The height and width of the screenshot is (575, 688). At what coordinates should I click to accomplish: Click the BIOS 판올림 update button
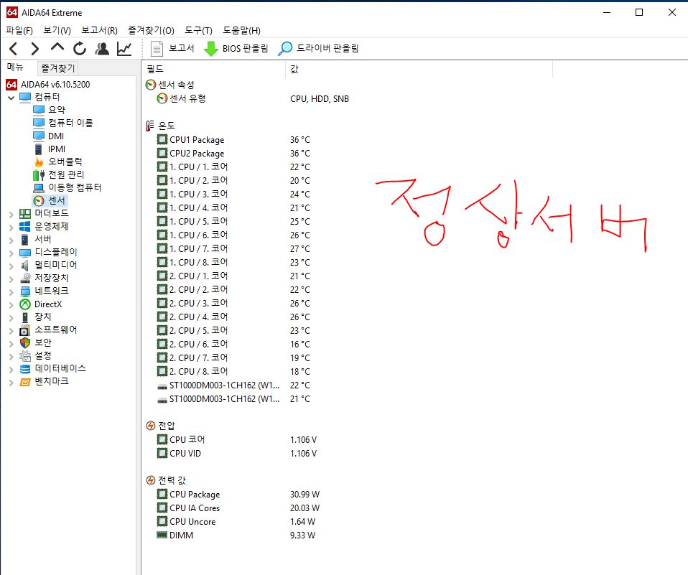(236, 48)
